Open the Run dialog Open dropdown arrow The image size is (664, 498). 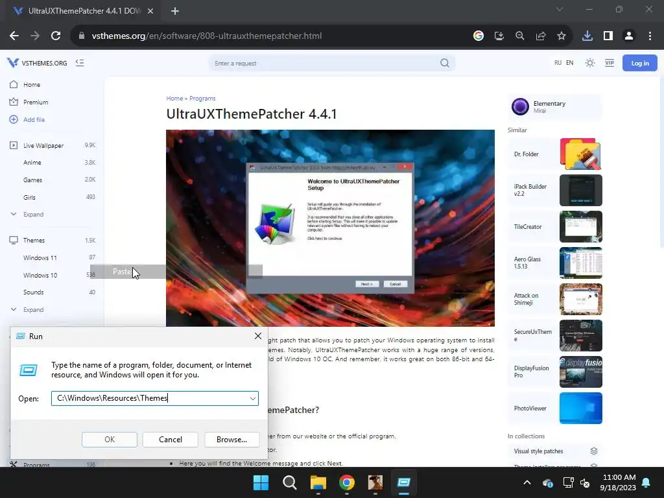[252, 399]
